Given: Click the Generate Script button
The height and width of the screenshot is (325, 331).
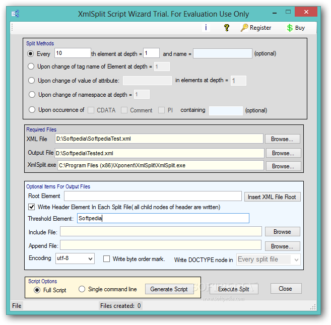Looking at the screenshot, I should pos(169,289).
